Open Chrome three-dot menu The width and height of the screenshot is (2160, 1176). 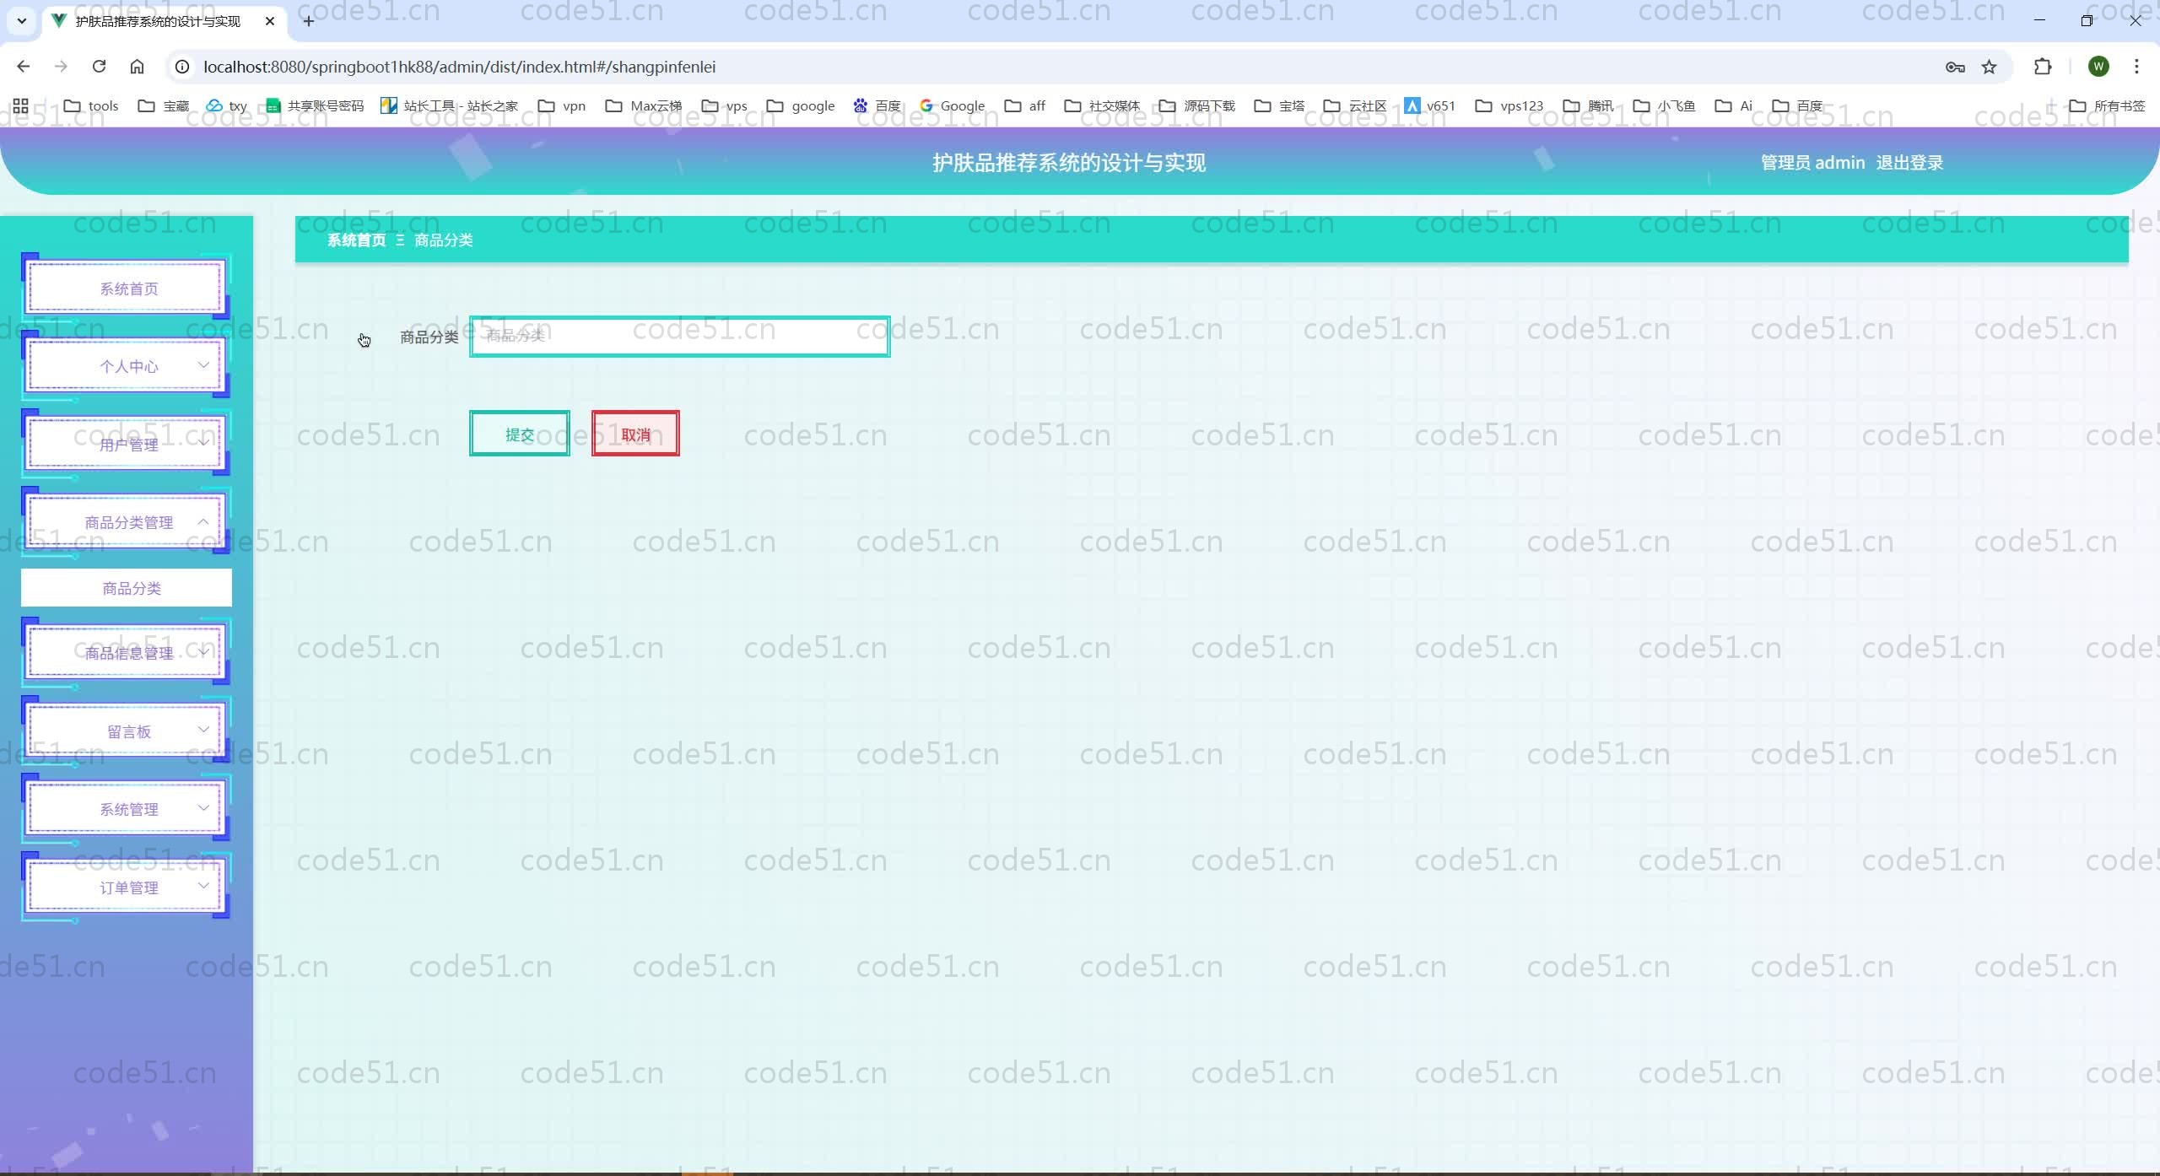point(2136,67)
